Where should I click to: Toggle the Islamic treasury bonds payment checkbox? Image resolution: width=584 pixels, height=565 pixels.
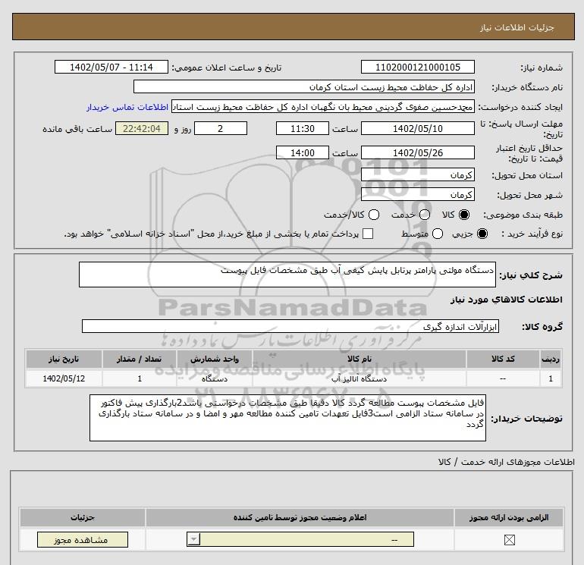[368, 234]
